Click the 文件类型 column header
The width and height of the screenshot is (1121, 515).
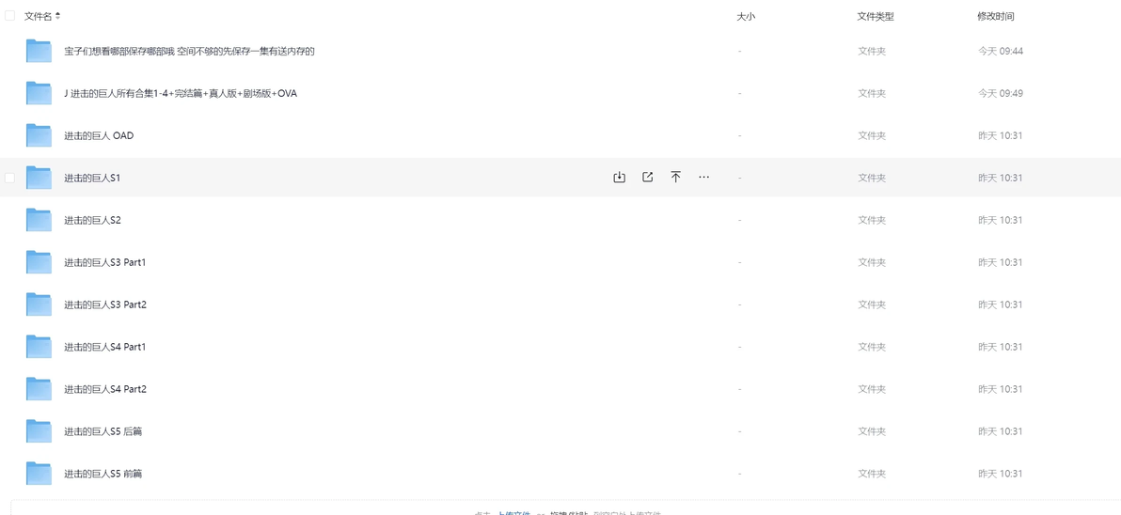pyautogui.click(x=876, y=16)
